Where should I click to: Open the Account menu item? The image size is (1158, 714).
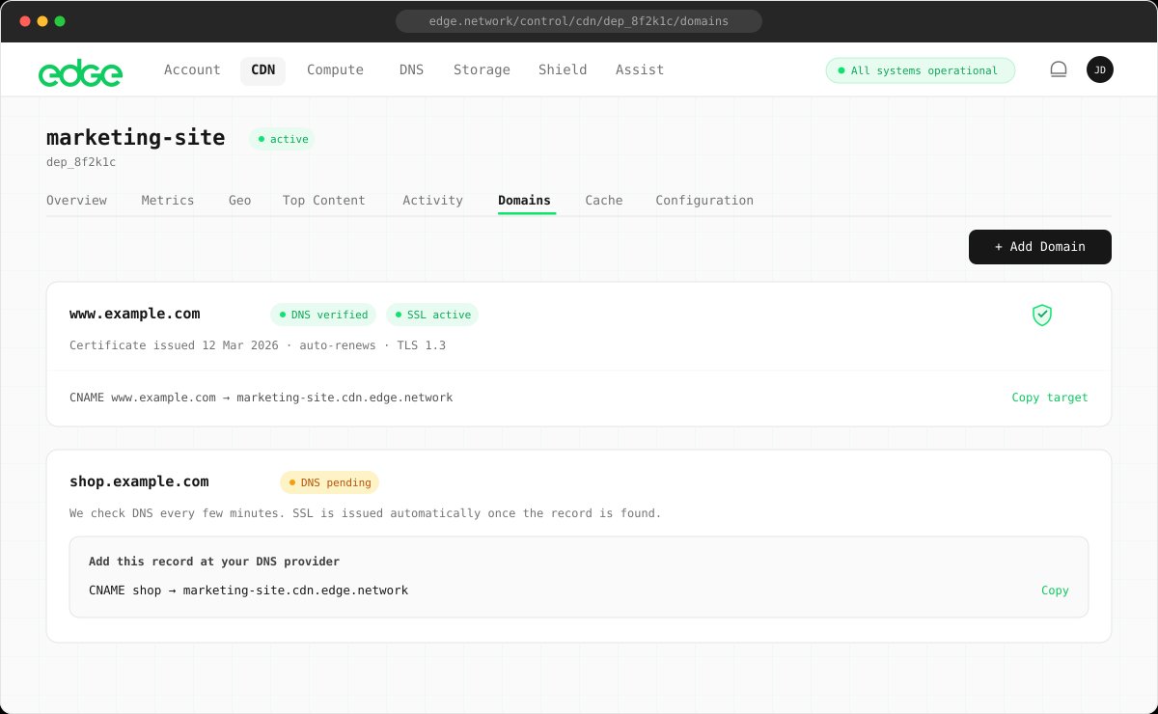pyautogui.click(x=192, y=69)
